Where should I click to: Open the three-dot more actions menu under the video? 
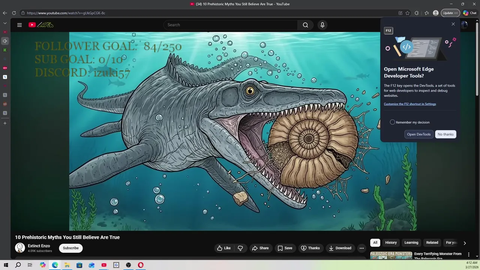361,248
